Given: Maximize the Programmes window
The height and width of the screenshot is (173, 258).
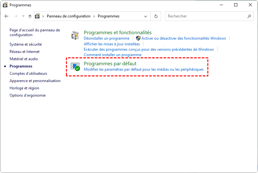Looking at the screenshot, I should pyautogui.click(x=236, y=5).
